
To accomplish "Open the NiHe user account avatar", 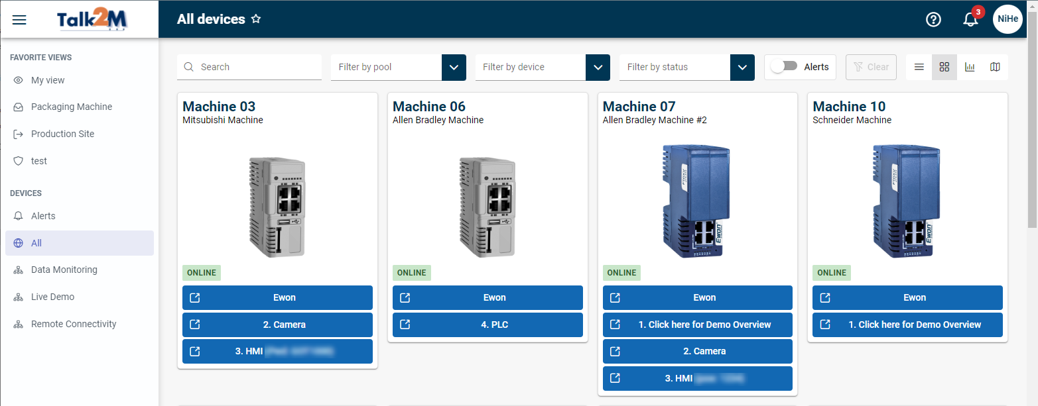I will click(x=1007, y=19).
